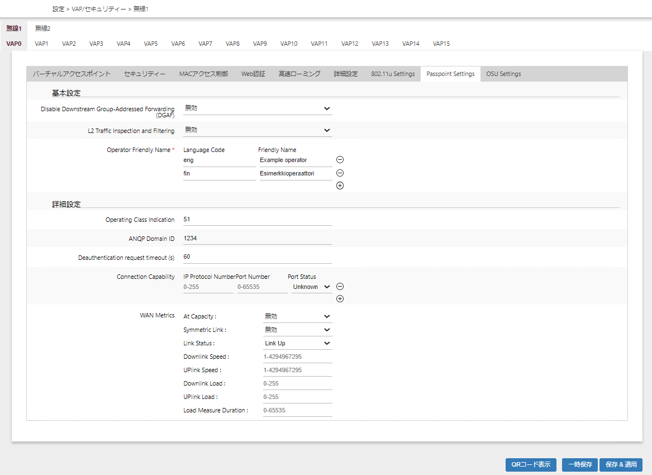Click the 保存＆適用 button
Image resolution: width=652 pixels, height=475 pixels.
click(621, 464)
